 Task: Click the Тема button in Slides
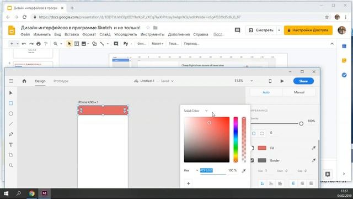point(174,44)
